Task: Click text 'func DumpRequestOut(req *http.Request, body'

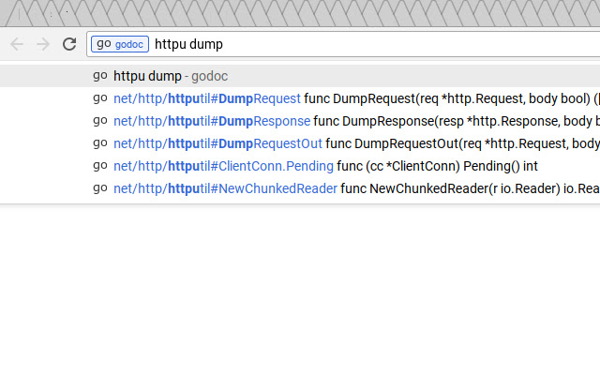Action: (462, 143)
